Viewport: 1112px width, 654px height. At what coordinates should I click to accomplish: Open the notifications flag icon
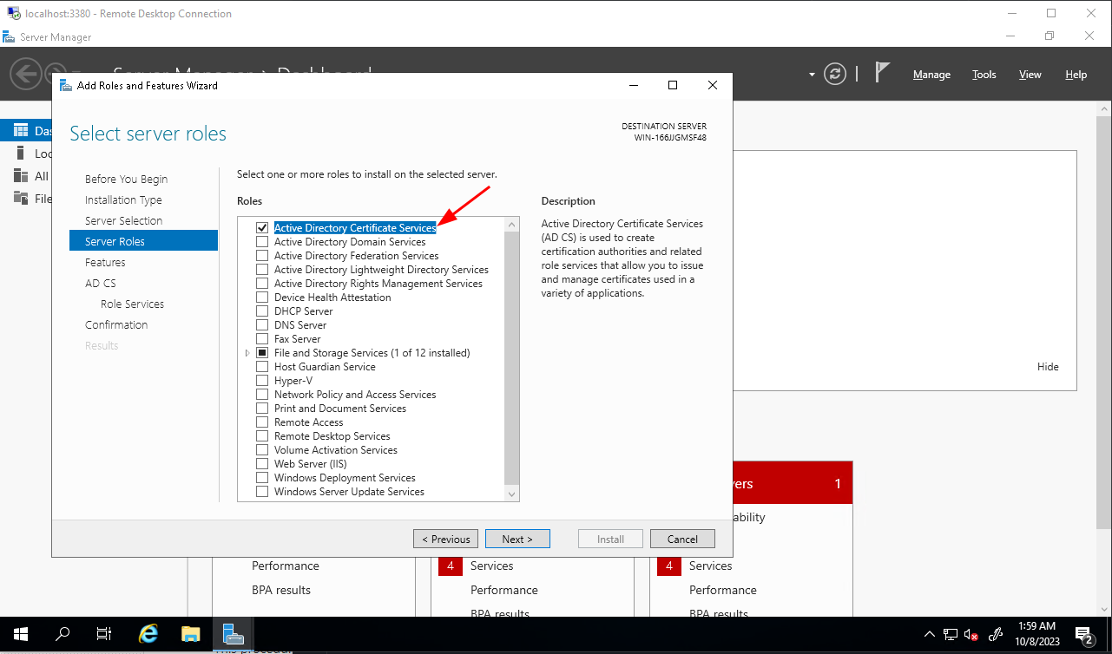point(882,73)
